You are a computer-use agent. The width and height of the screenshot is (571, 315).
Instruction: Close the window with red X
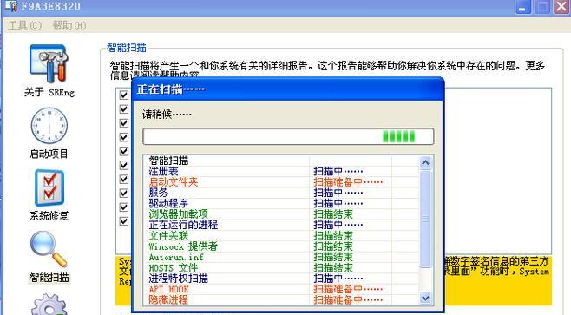562,7
